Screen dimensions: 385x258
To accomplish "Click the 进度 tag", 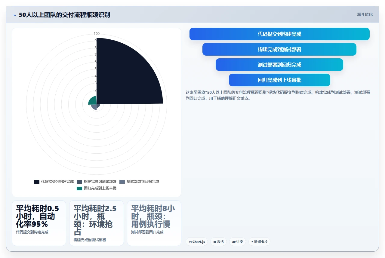I will click(x=238, y=242).
